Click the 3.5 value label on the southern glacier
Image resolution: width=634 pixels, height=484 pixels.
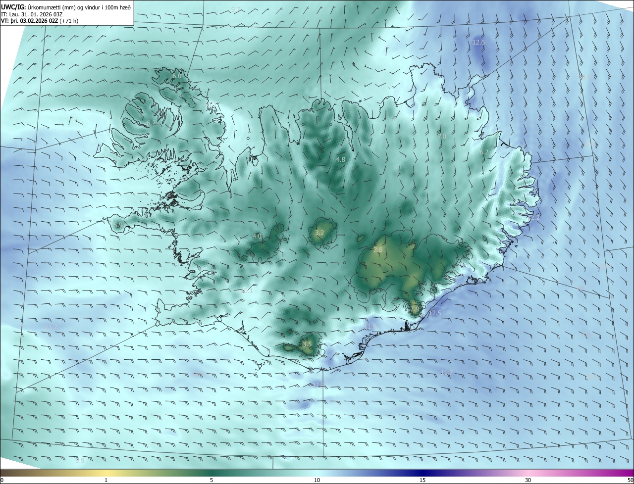pos(307,344)
